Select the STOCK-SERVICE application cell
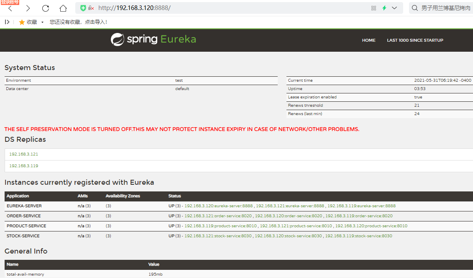Viewport: 473px width, 279px height. (x=23, y=236)
